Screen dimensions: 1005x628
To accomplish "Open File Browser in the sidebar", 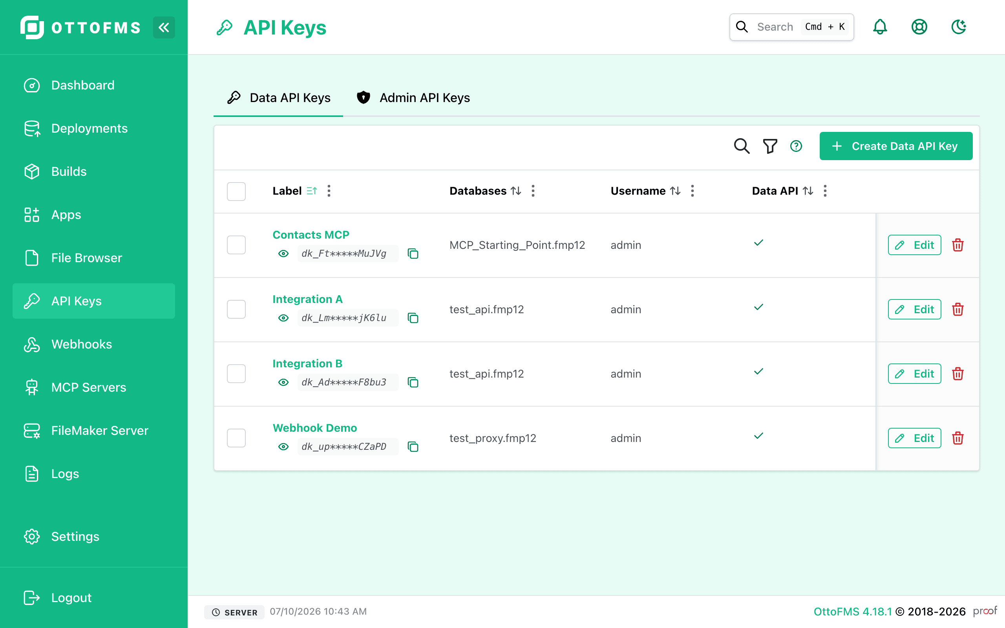I will pyautogui.click(x=94, y=258).
